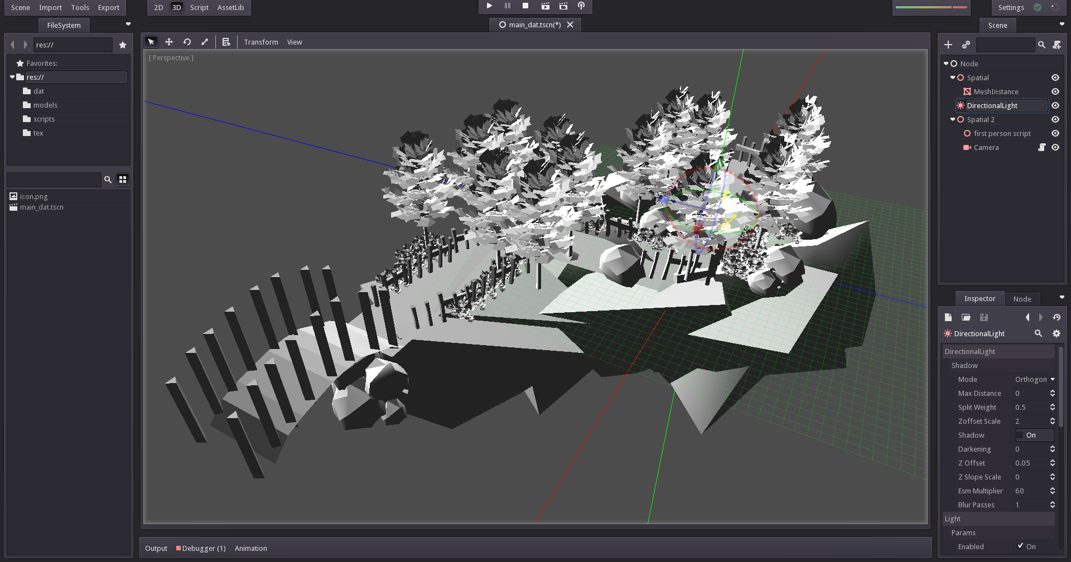Add a new node with the plus icon
The height and width of the screenshot is (562, 1071).
[x=948, y=45]
